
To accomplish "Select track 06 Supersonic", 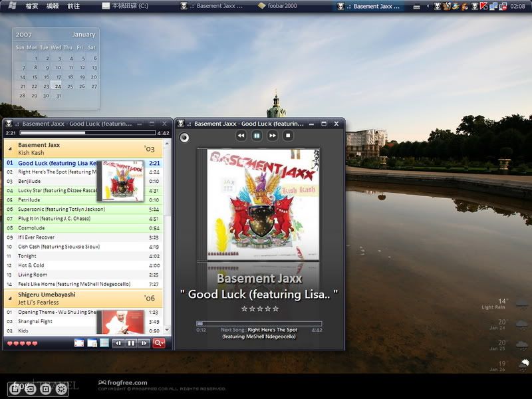I will 83,209.
